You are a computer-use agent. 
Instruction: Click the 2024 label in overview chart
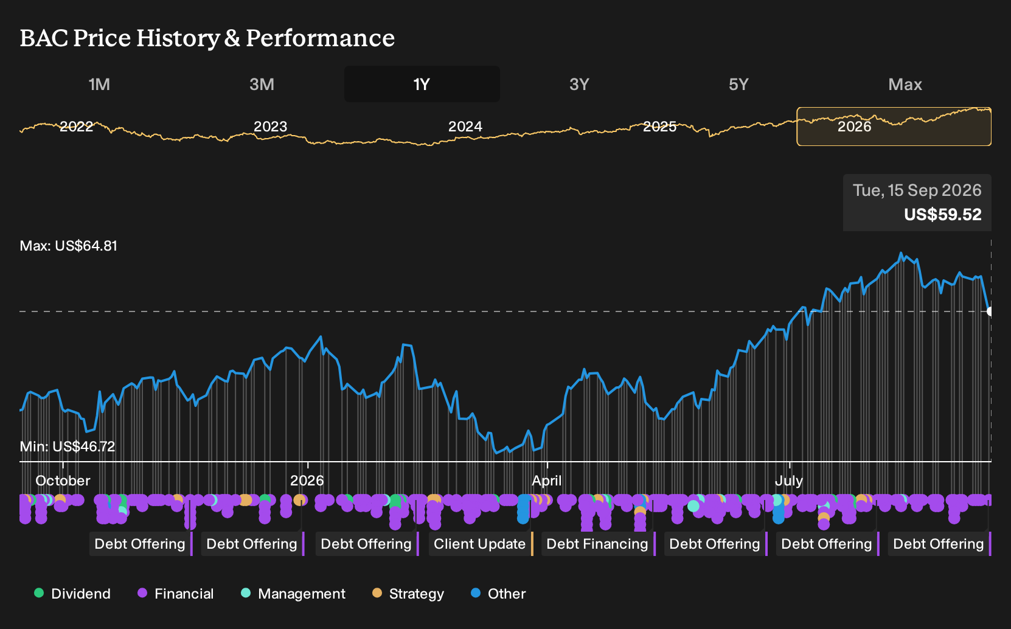point(465,127)
